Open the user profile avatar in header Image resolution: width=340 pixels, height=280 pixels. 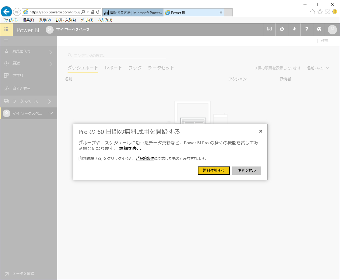click(x=332, y=30)
